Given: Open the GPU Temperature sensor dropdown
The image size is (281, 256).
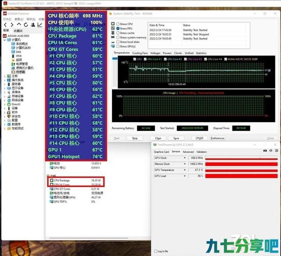Looking at the screenshot, I should [184, 170].
